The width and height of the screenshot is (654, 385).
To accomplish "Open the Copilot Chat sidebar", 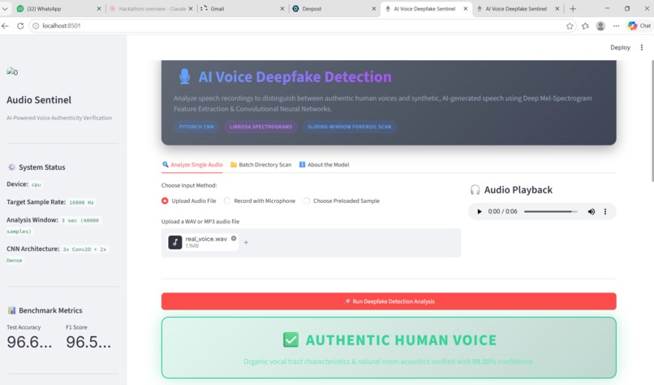I will point(639,26).
